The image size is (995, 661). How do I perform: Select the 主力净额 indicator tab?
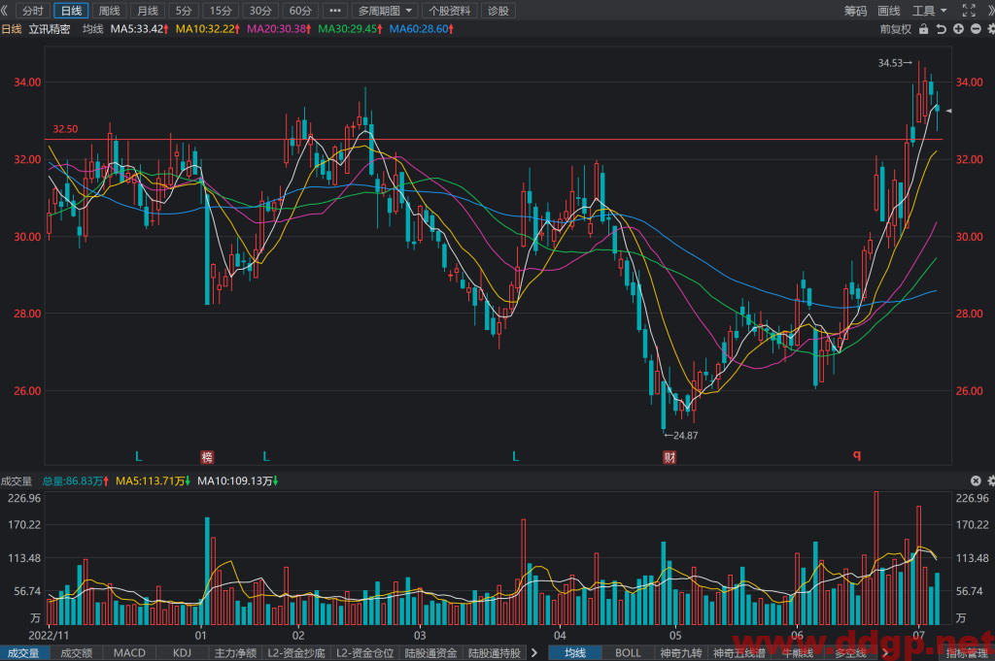(x=235, y=653)
